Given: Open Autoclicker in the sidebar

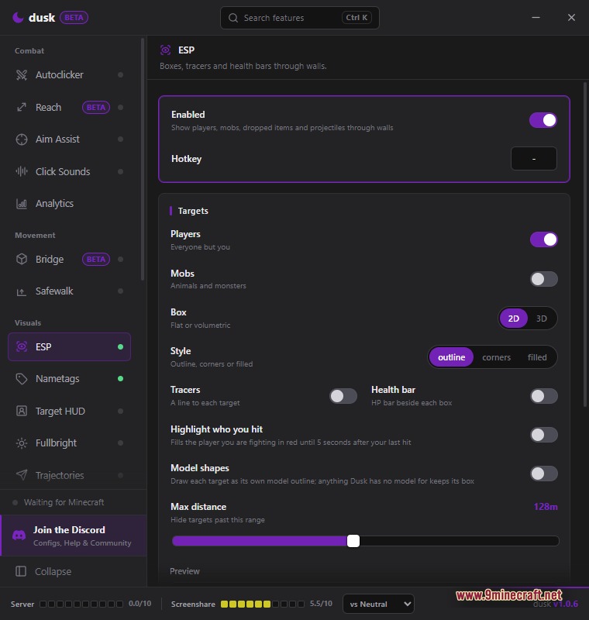Looking at the screenshot, I should [x=69, y=74].
